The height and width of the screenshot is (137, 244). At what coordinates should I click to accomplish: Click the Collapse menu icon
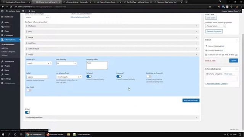(x=2, y=83)
